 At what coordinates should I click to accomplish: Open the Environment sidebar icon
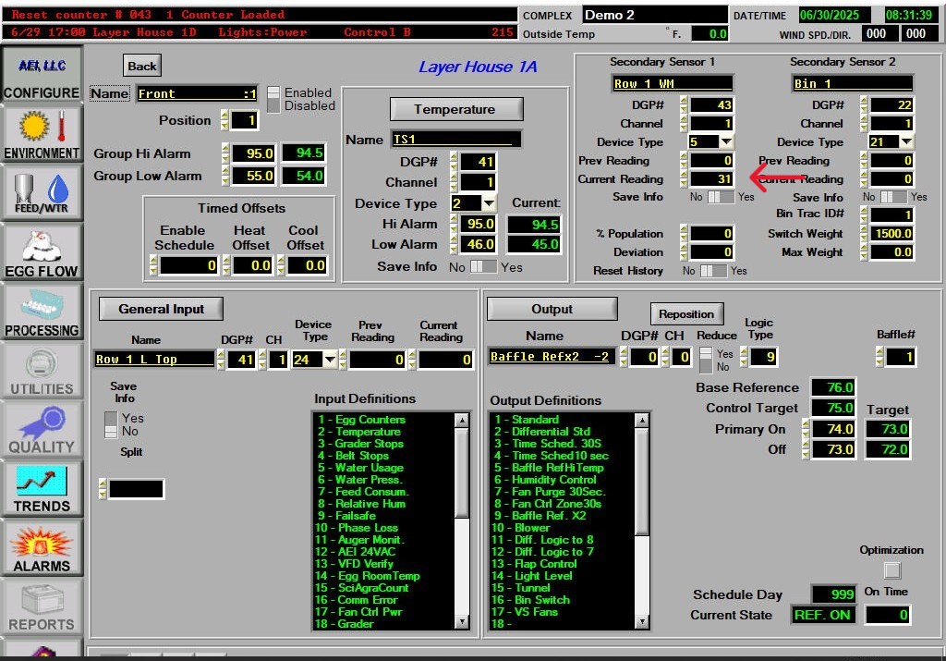[x=41, y=134]
